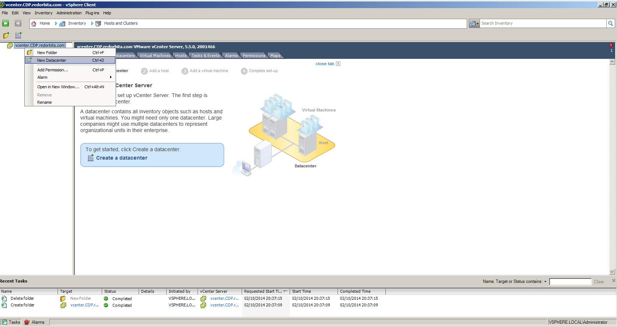Click step 3 Add a virtual machine circle
The image size is (617, 327).
pos(185,71)
